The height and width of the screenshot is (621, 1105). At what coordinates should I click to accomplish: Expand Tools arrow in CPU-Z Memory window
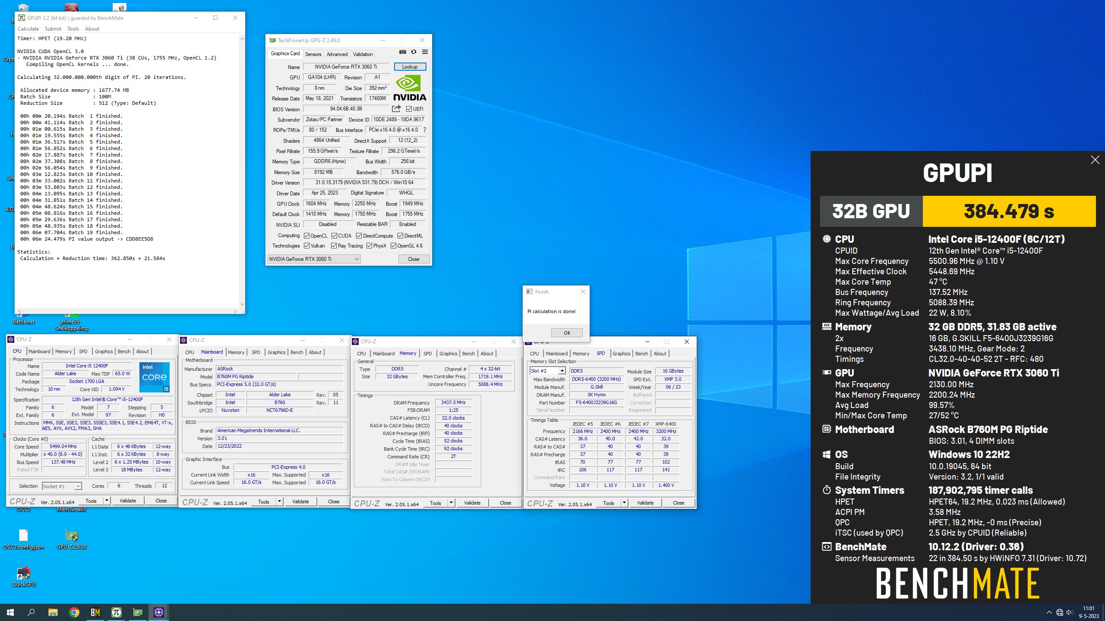click(451, 503)
